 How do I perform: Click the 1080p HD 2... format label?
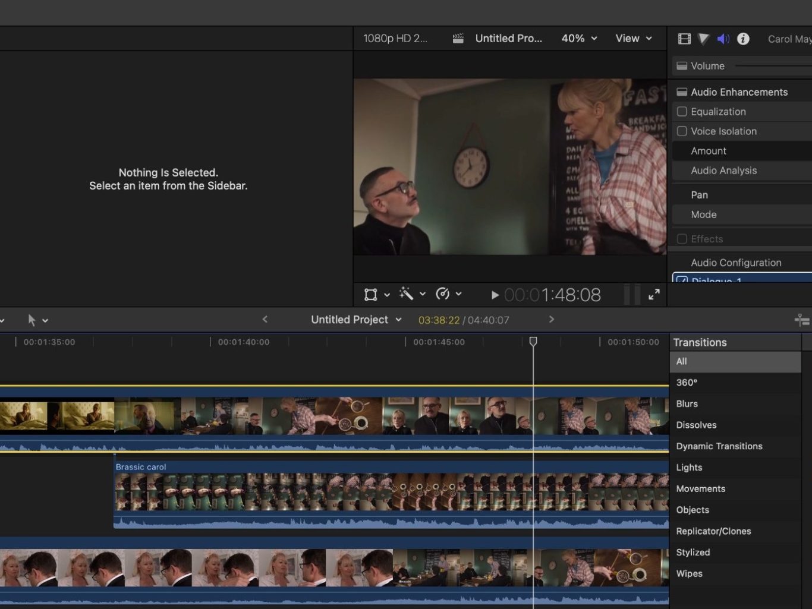pos(395,39)
